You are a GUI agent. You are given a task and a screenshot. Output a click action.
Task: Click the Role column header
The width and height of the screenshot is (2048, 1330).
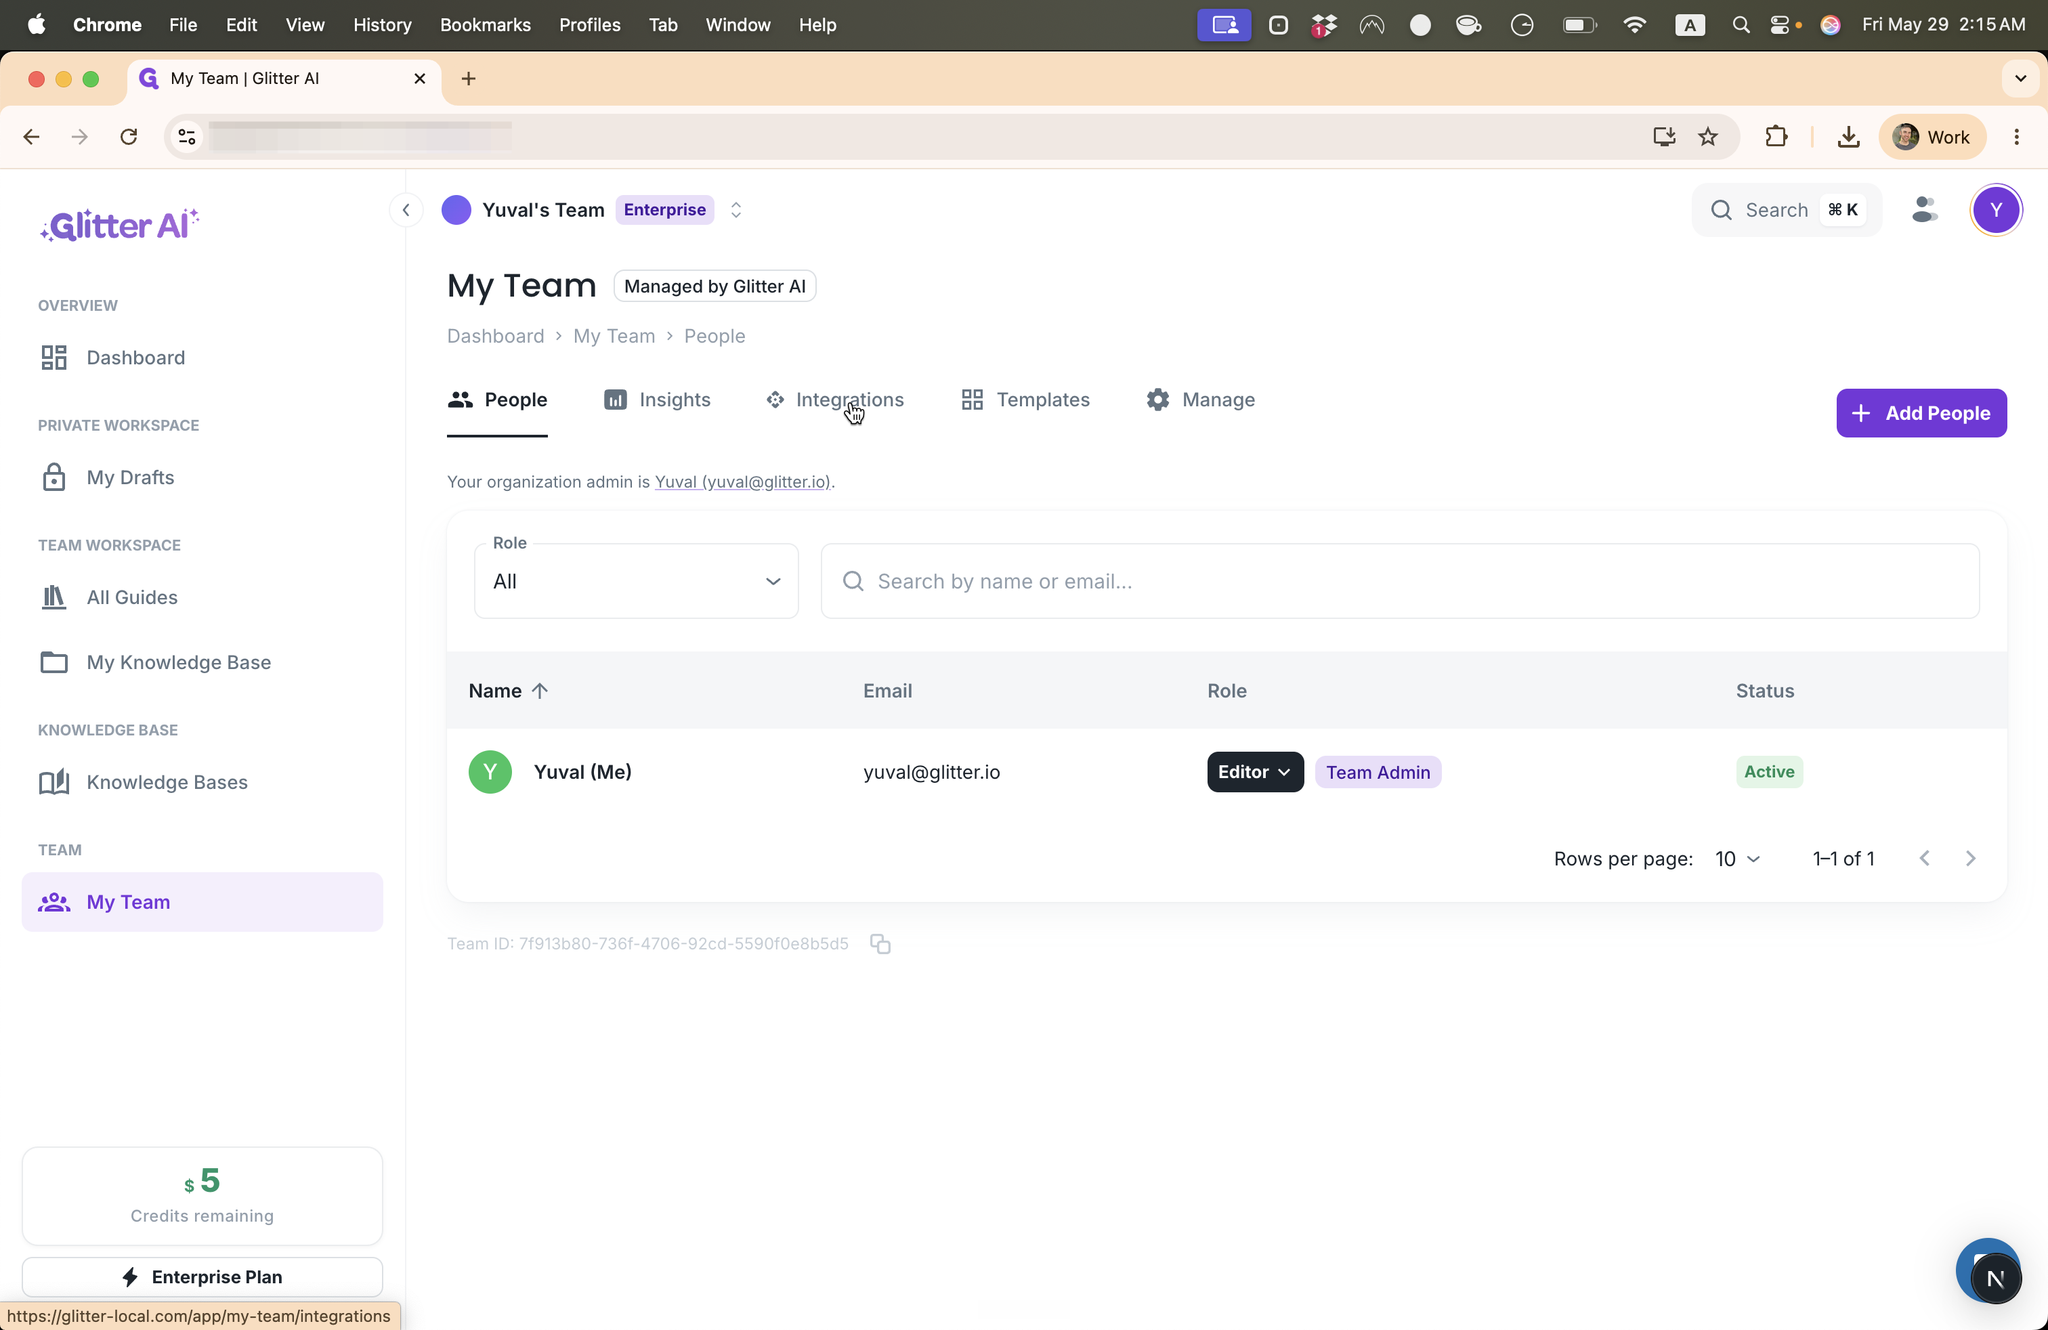click(x=1226, y=691)
